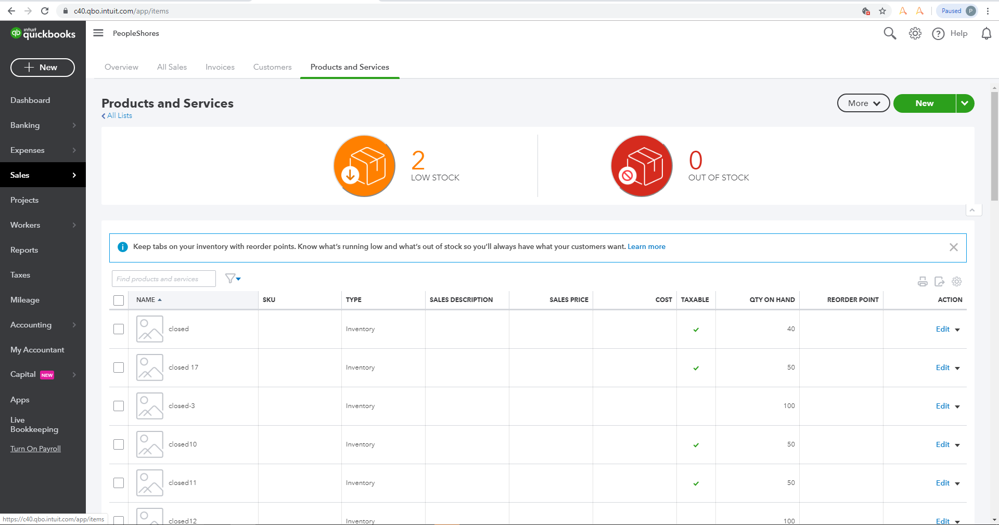
Task: Click the print list icon
Action: (x=923, y=282)
